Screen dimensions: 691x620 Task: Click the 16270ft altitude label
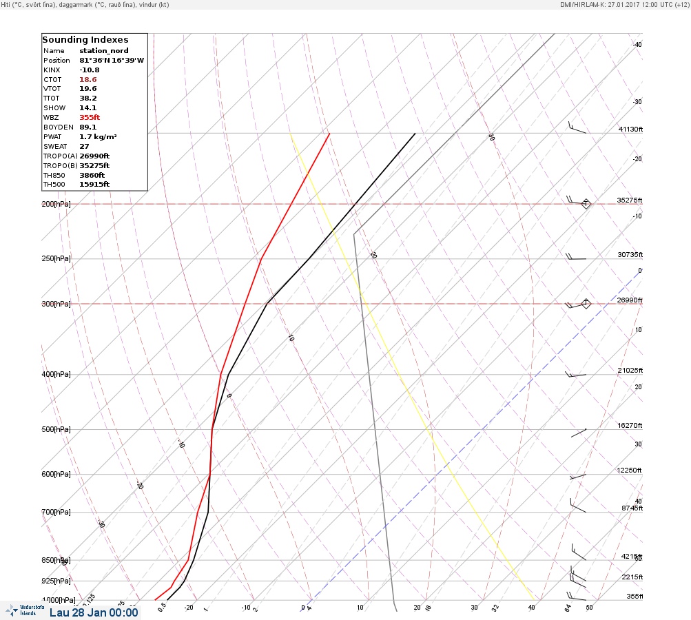(630, 425)
